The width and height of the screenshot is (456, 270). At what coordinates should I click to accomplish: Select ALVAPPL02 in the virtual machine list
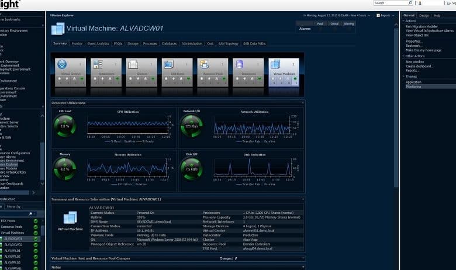coord(12,257)
